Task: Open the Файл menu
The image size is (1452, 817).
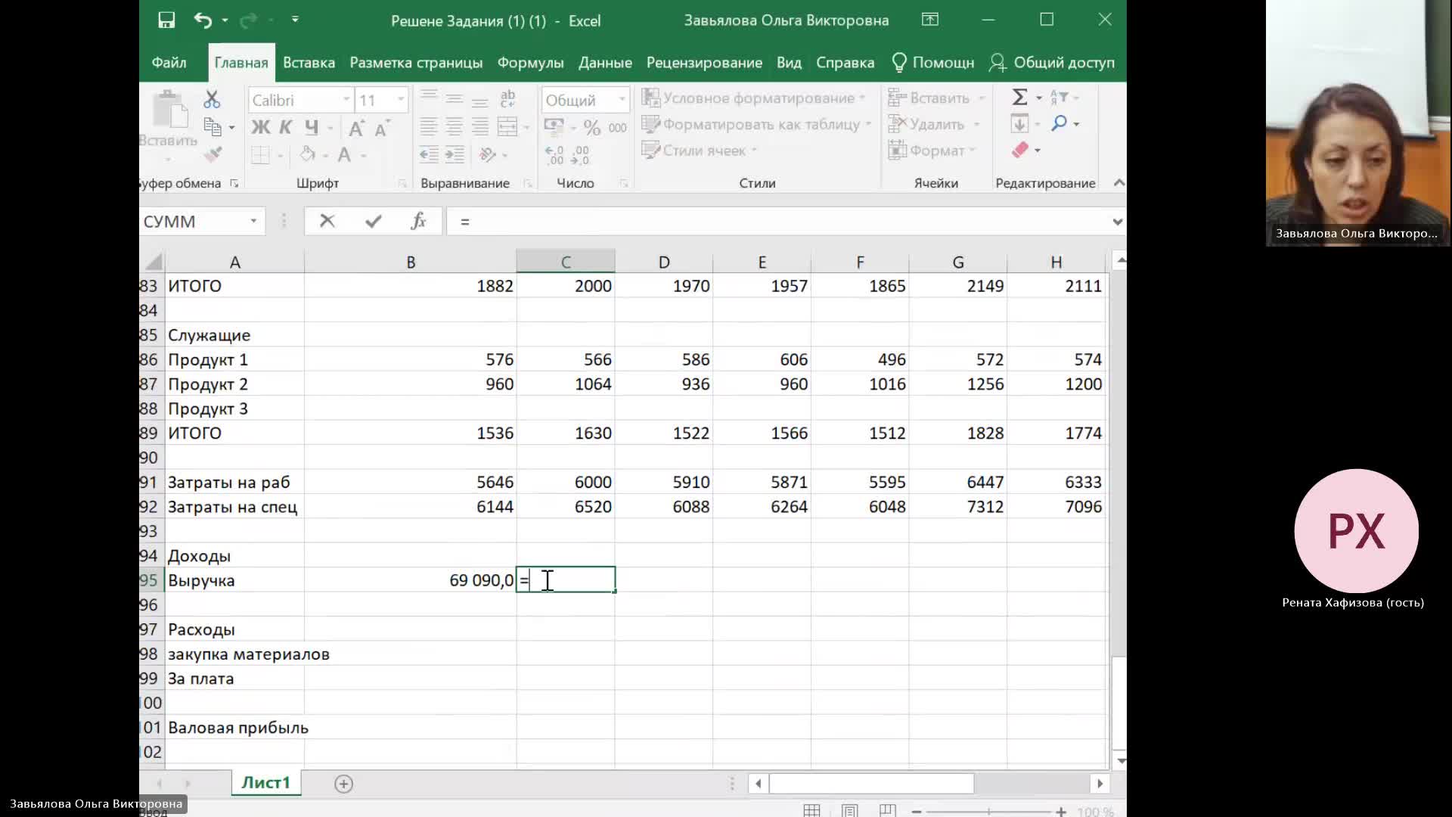Action: click(169, 63)
